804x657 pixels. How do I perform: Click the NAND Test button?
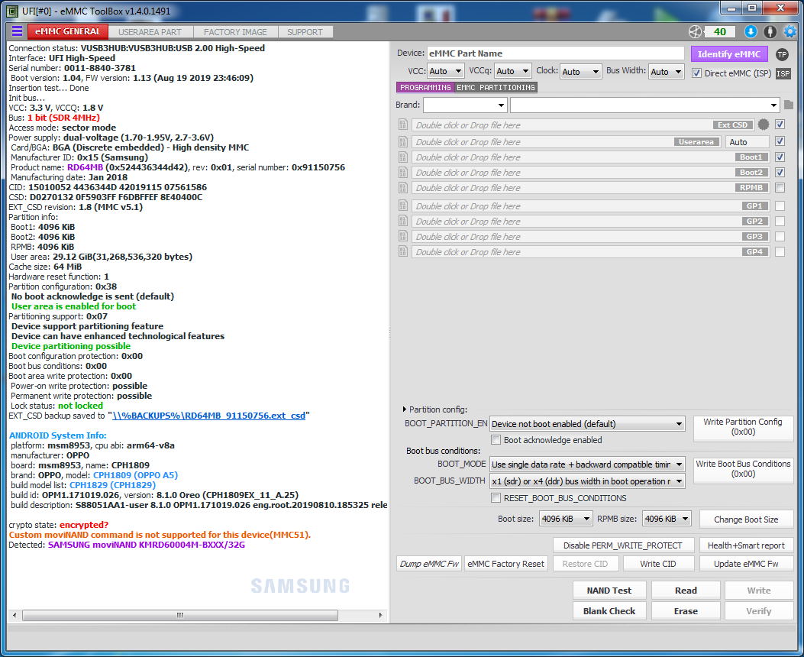click(609, 591)
